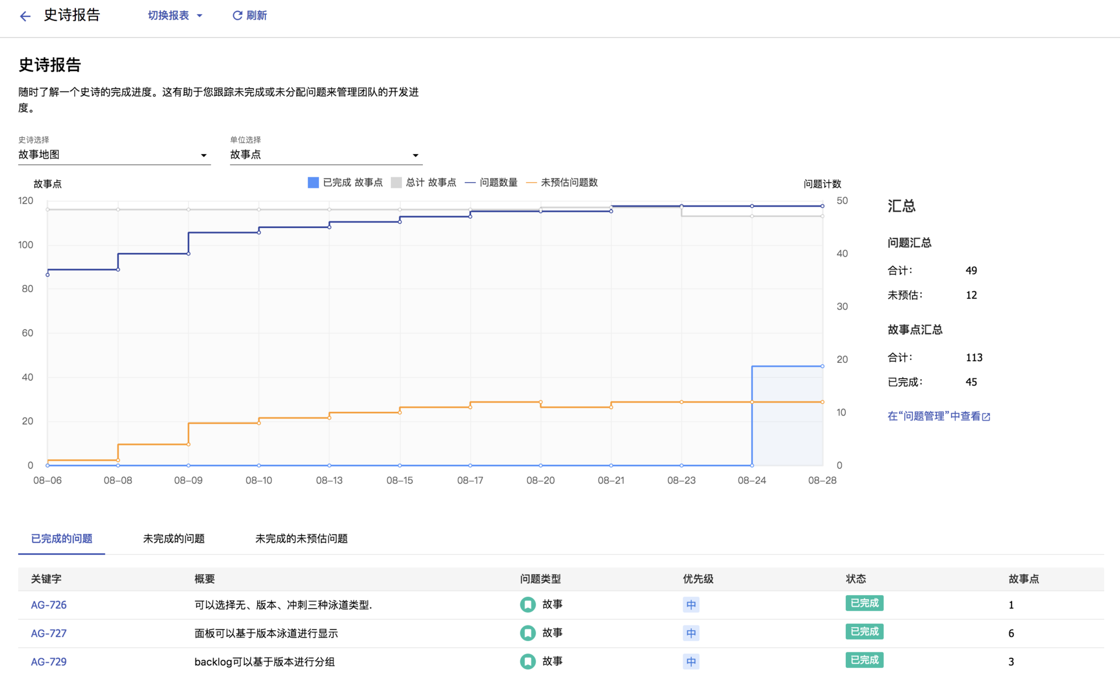Click the 优先级 column header
Screen dimensions: 1120x675
tap(698, 579)
